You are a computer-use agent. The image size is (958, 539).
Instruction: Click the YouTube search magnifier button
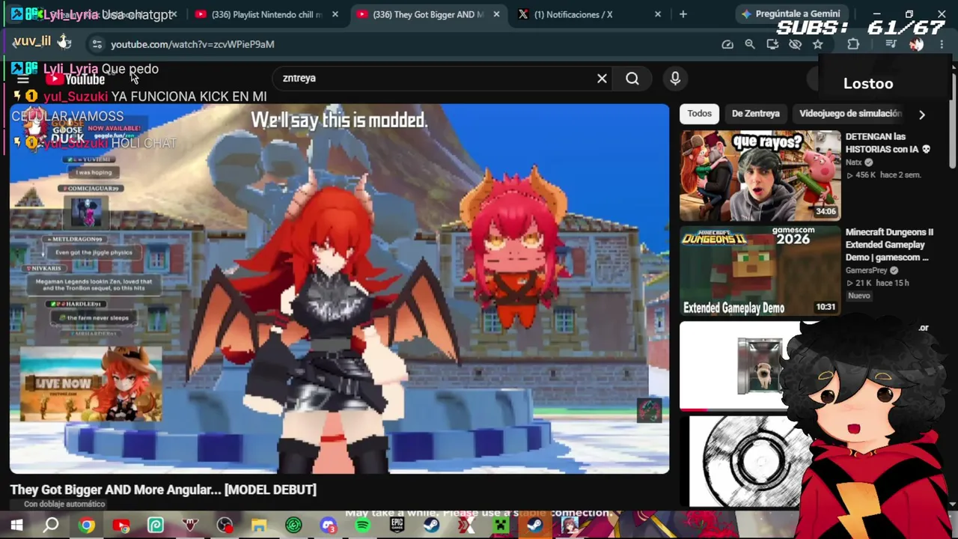click(632, 78)
